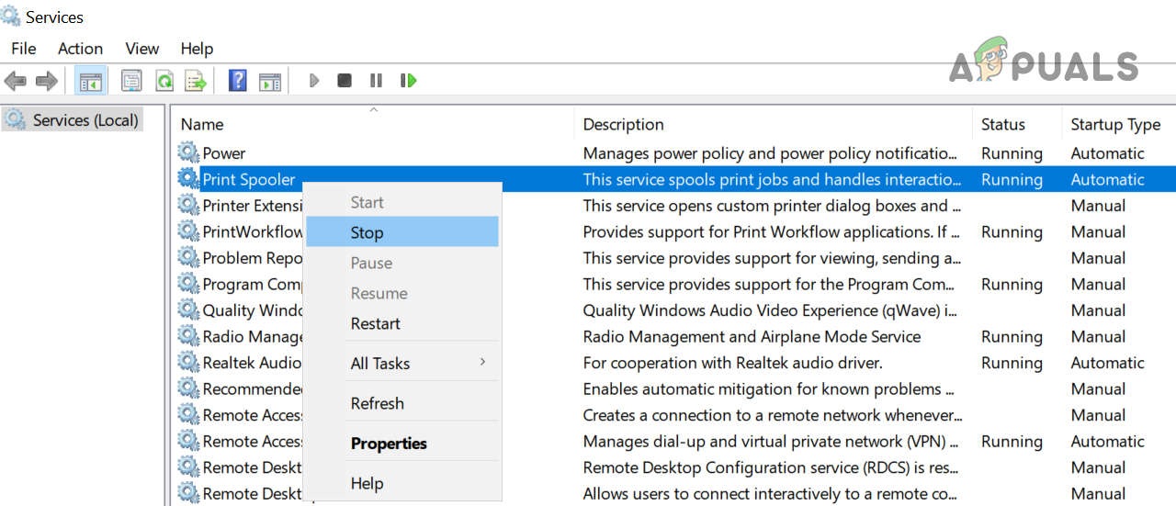Select the Power service row
Screen dimensions: 1176x506
tap(224, 153)
